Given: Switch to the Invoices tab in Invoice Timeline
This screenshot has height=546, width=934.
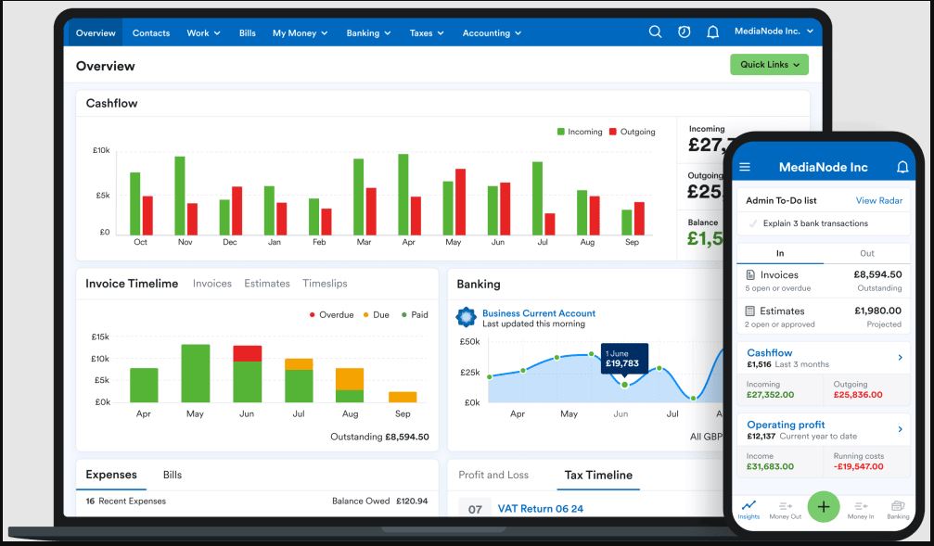Looking at the screenshot, I should [212, 284].
